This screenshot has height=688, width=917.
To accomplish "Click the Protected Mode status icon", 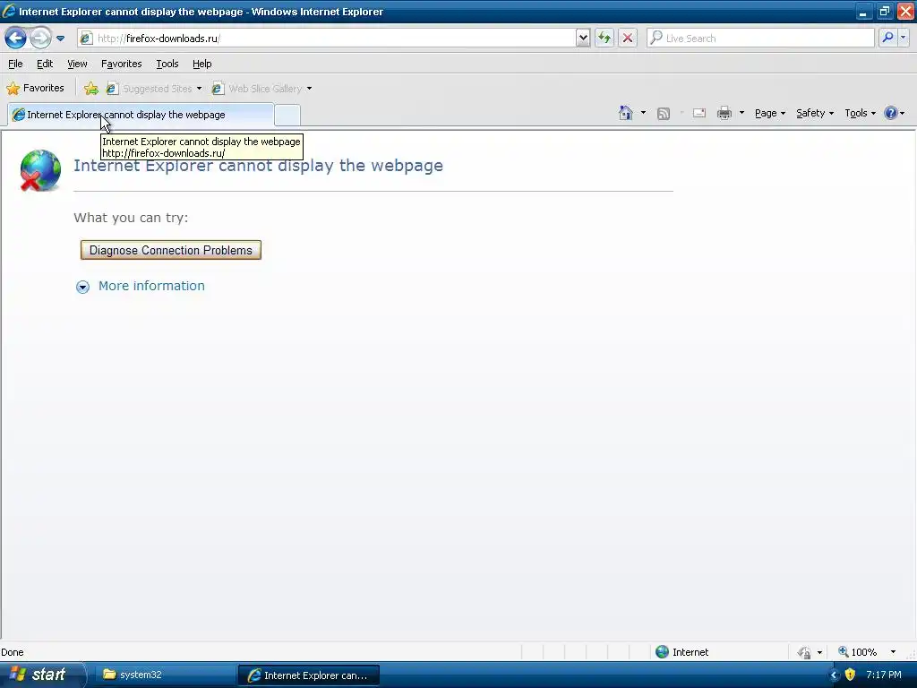I will (805, 652).
